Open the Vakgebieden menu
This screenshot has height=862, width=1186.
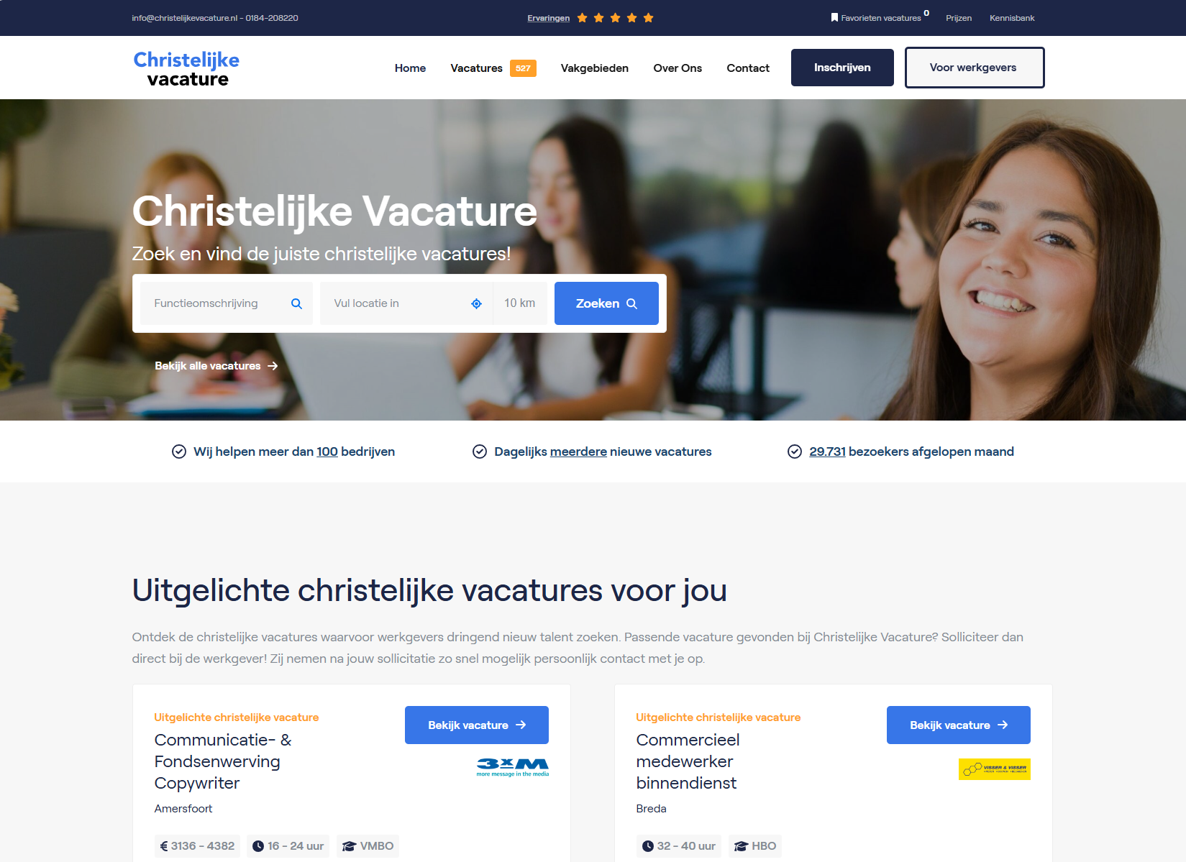(595, 68)
